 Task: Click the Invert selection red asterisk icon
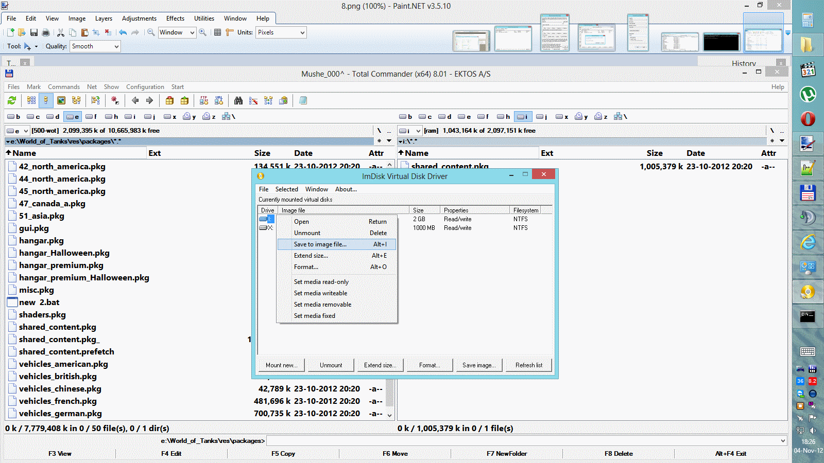point(115,100)
